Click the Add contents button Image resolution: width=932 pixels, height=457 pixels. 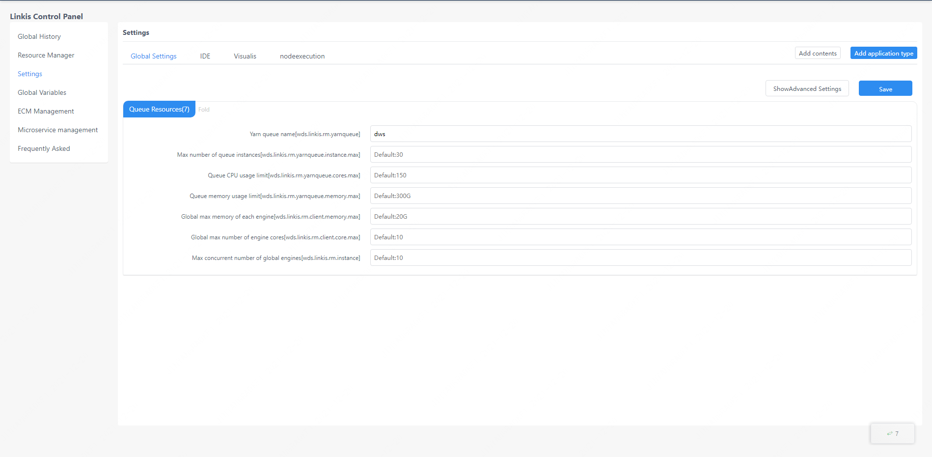[818, 53]
